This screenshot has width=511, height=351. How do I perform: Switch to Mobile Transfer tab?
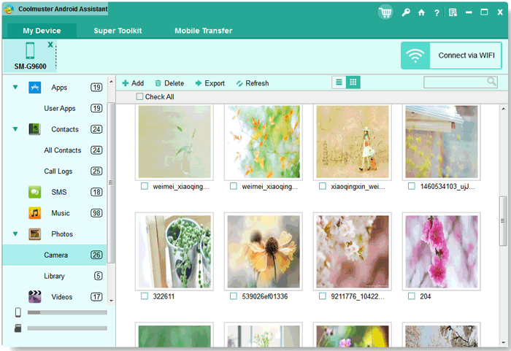(x=204, y=31)
